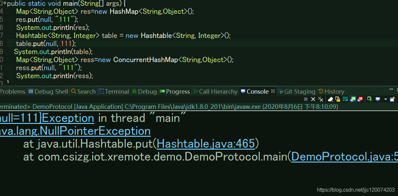Minimize the console view panel
Viewport: 398px width, 196px height.
coord(391,89)
